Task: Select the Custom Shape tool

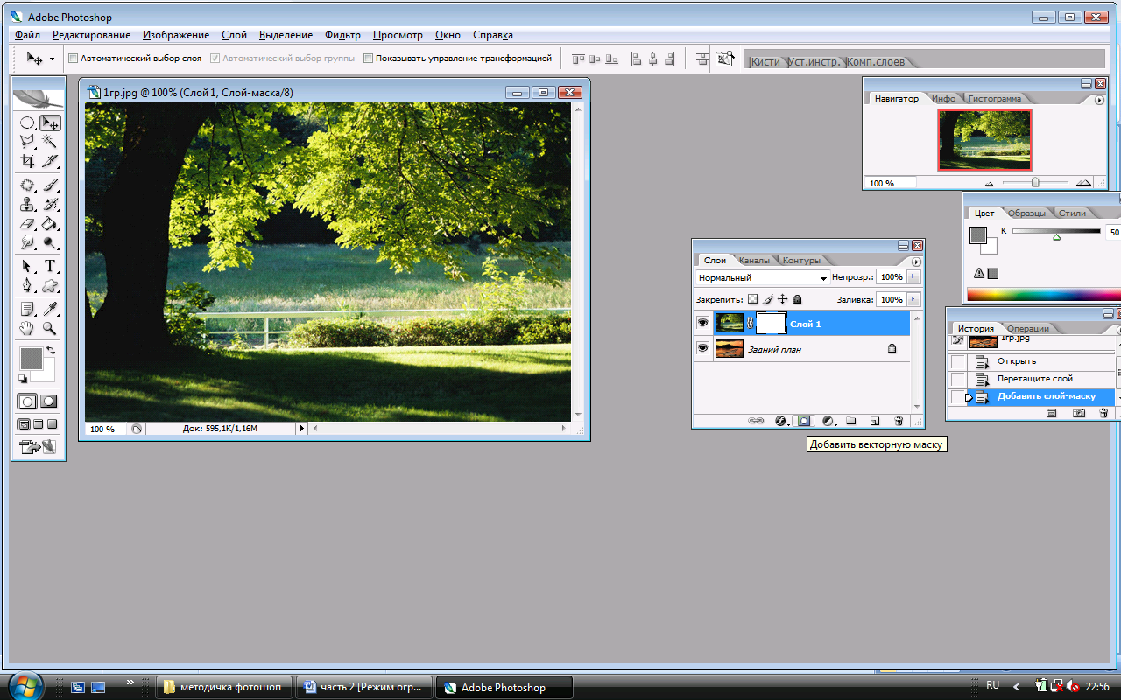Action: (50, 285)
